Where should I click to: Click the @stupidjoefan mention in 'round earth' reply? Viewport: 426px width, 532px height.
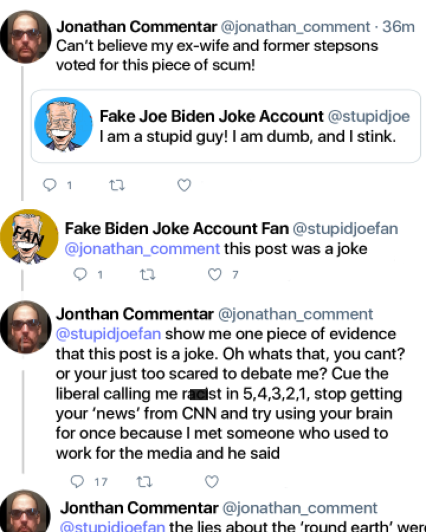[x=112, y=526]
